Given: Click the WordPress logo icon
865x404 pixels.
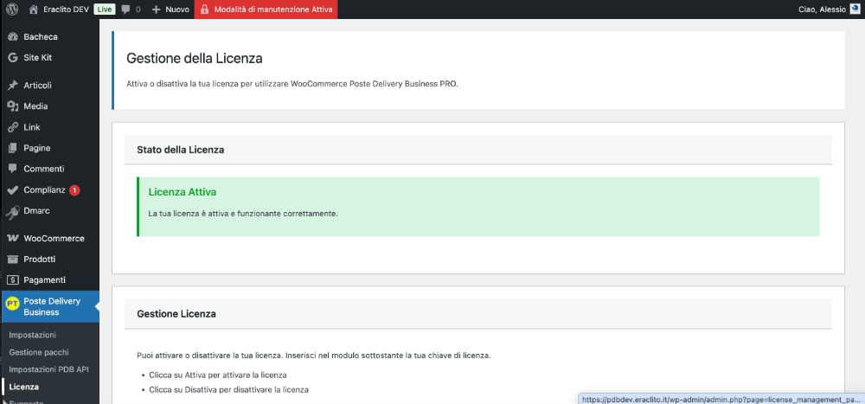Looking at the screenshot, I should tap(12, 10).
